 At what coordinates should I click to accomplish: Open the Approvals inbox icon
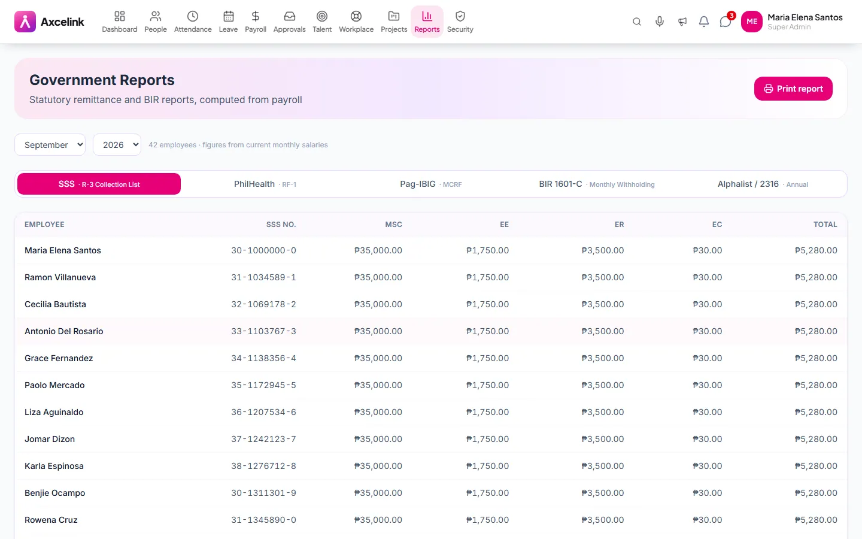tap(289, 16)
